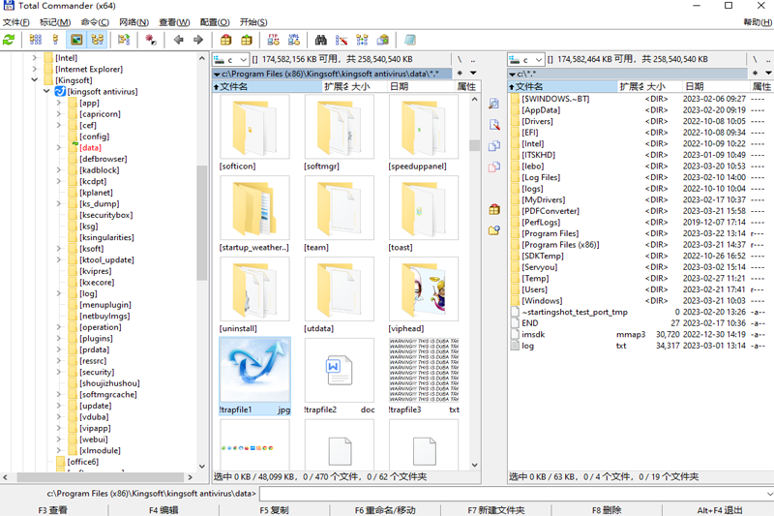Toggle the thumbnail view toolbar button
Screen dimensions: 774x516
76,40
